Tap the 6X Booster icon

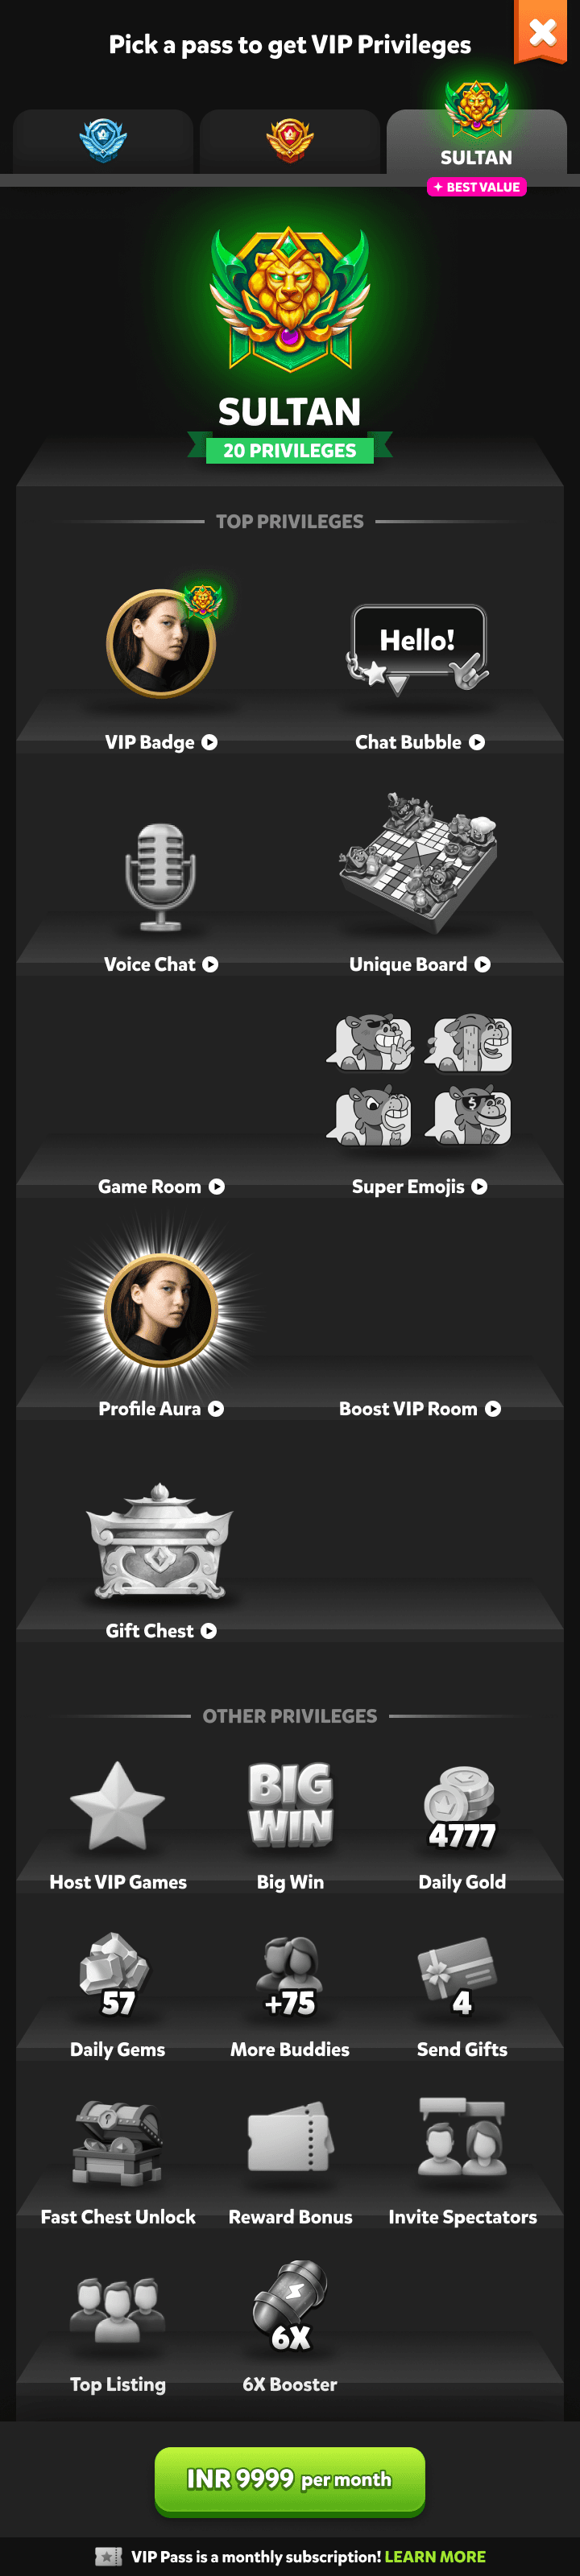pos(290,2306)
